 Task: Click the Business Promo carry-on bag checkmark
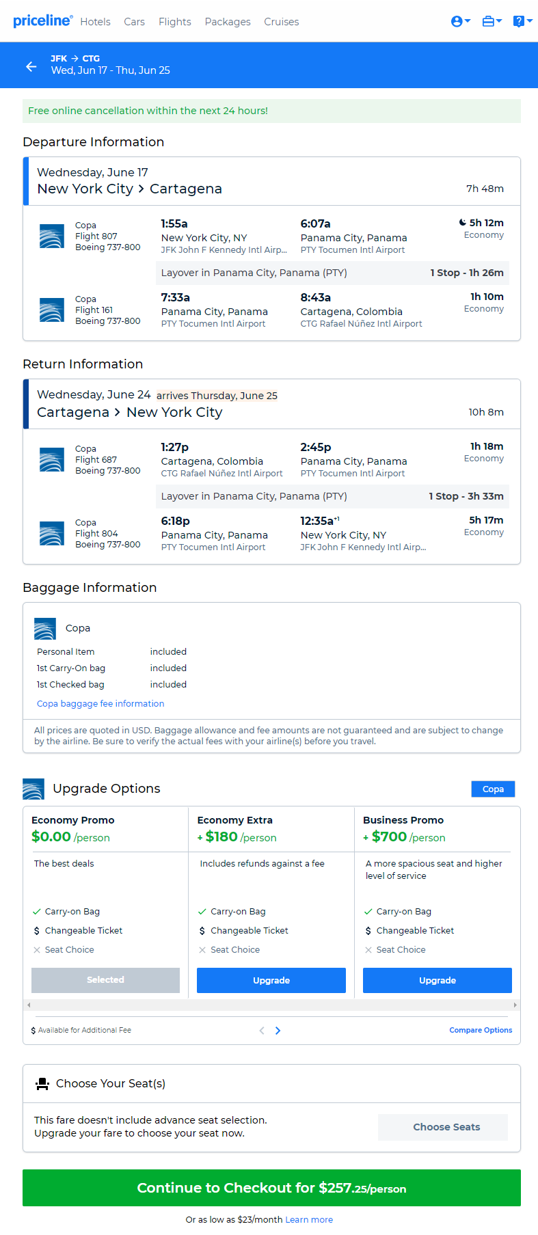[x=368, y=912]
